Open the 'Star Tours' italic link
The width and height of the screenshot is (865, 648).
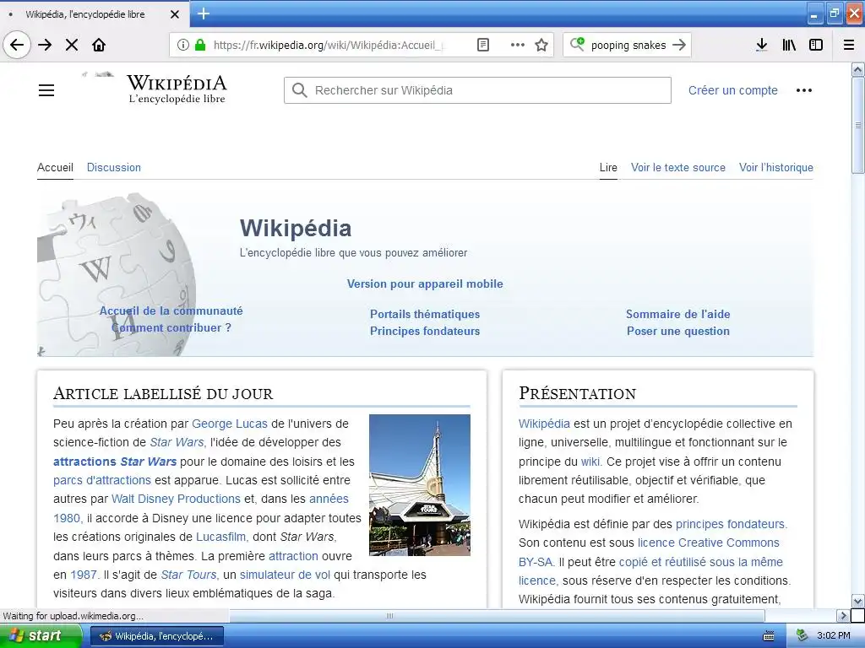pos(189,575)
